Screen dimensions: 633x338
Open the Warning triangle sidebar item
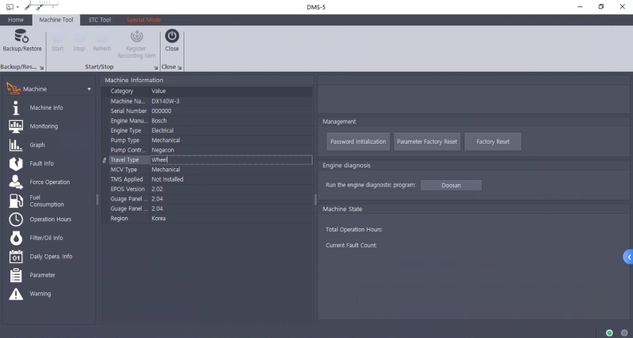pyautogui.click(x=16, y=294)
